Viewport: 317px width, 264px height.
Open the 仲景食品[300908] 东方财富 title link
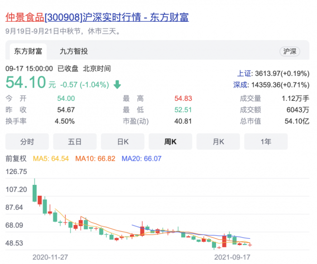(97, 17)
